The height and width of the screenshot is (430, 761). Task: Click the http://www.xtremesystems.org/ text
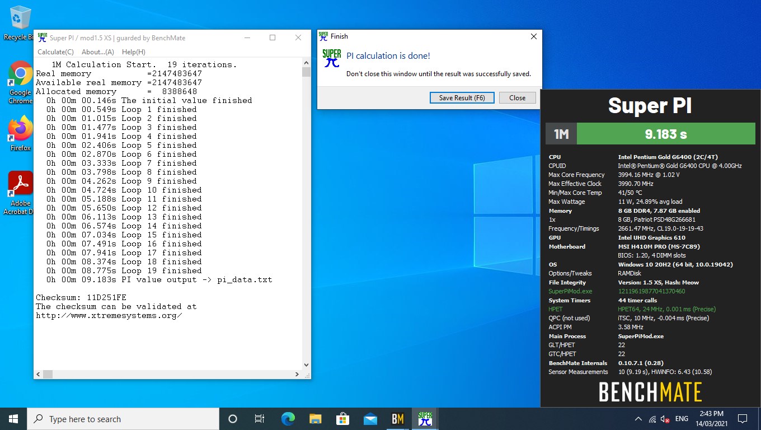point(109,315)
